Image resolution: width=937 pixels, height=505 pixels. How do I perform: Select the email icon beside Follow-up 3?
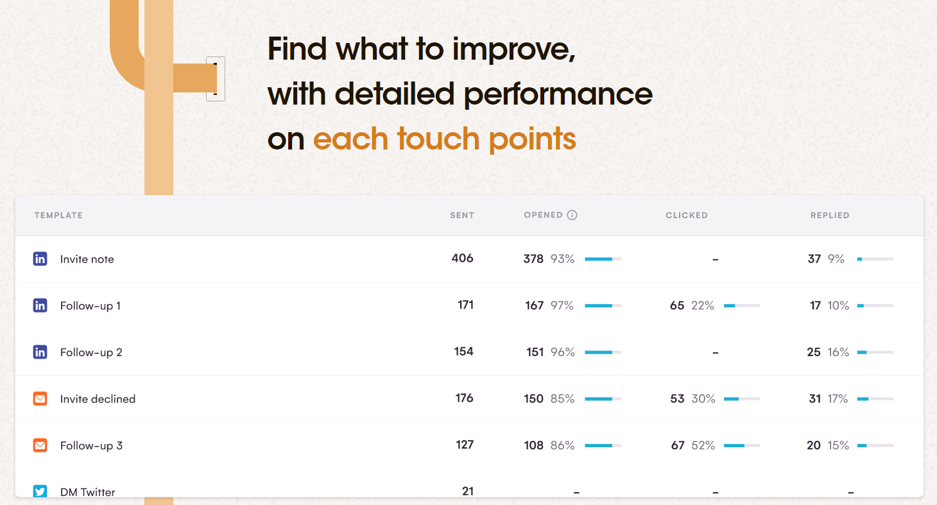tap(40, 445)
